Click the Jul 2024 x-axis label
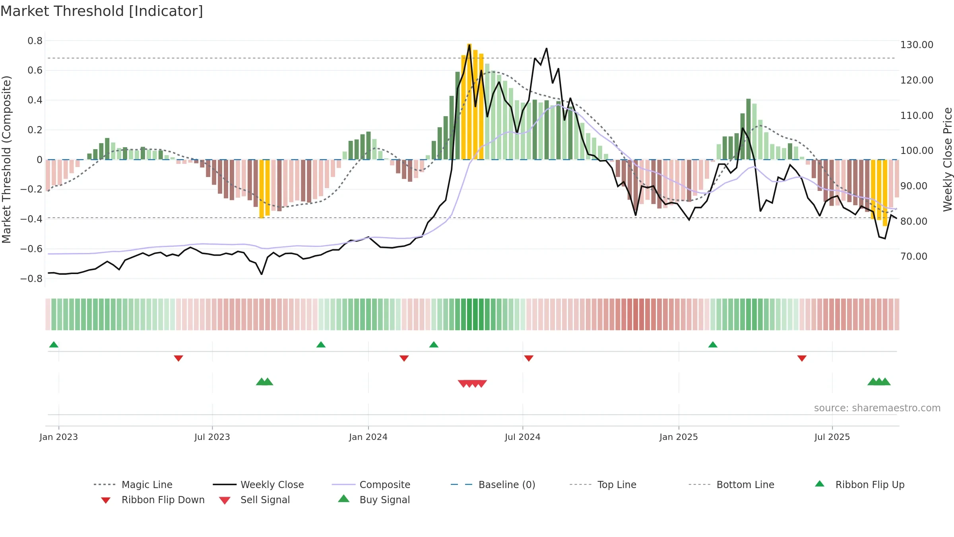Screen dimensions: 954x537 click(523, 437)
